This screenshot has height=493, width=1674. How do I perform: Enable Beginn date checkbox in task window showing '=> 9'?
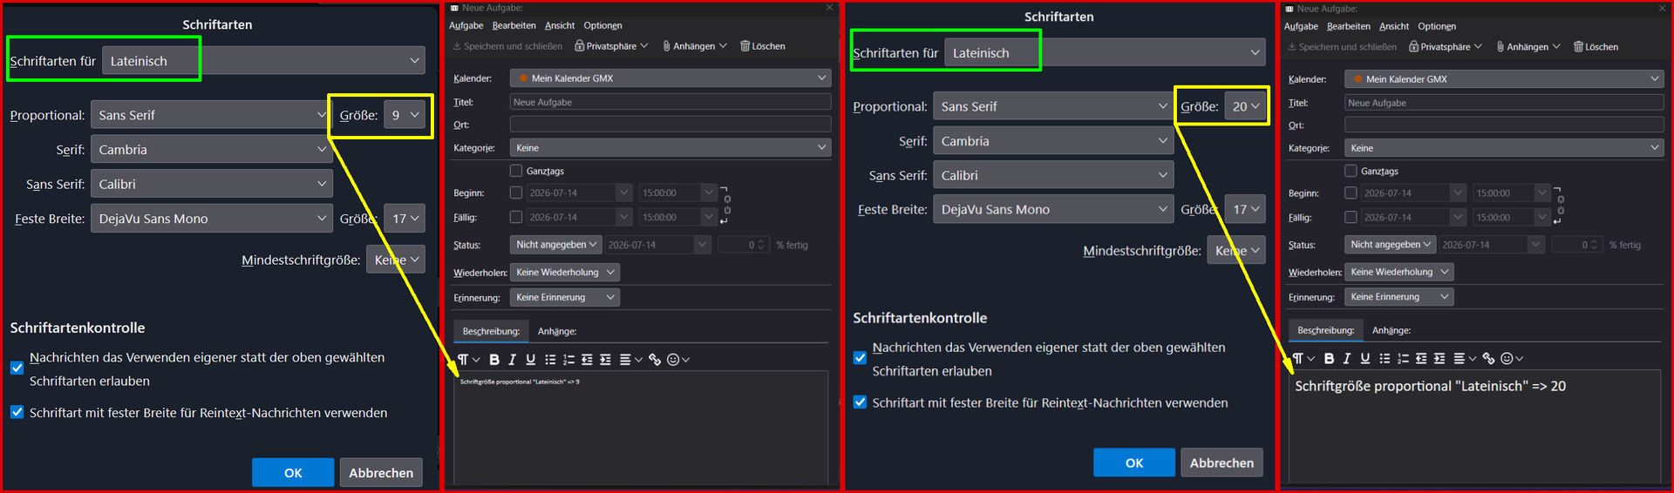[x=516, y=192]
